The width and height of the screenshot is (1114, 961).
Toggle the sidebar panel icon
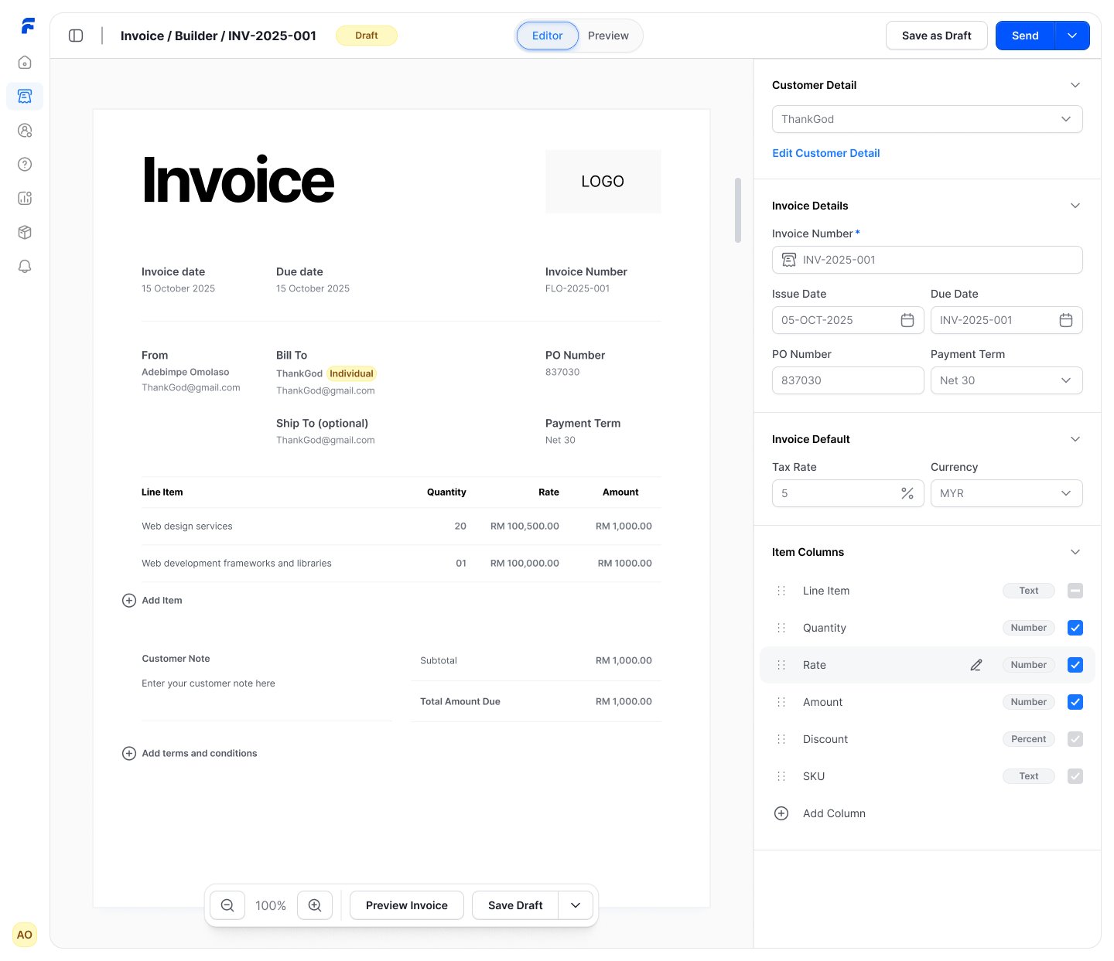(x=76, y=36)
